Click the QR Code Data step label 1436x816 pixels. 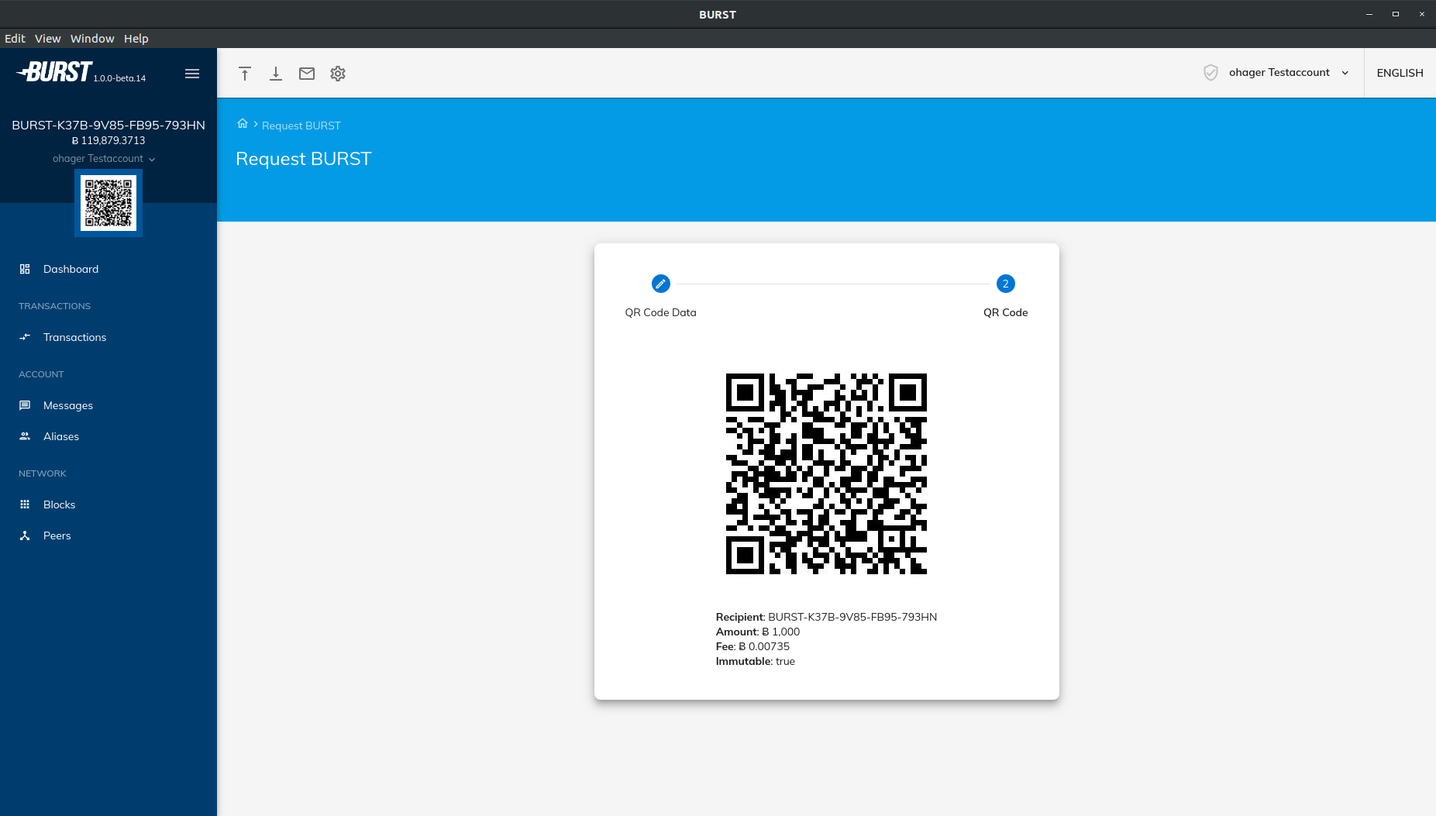[660, 312]
